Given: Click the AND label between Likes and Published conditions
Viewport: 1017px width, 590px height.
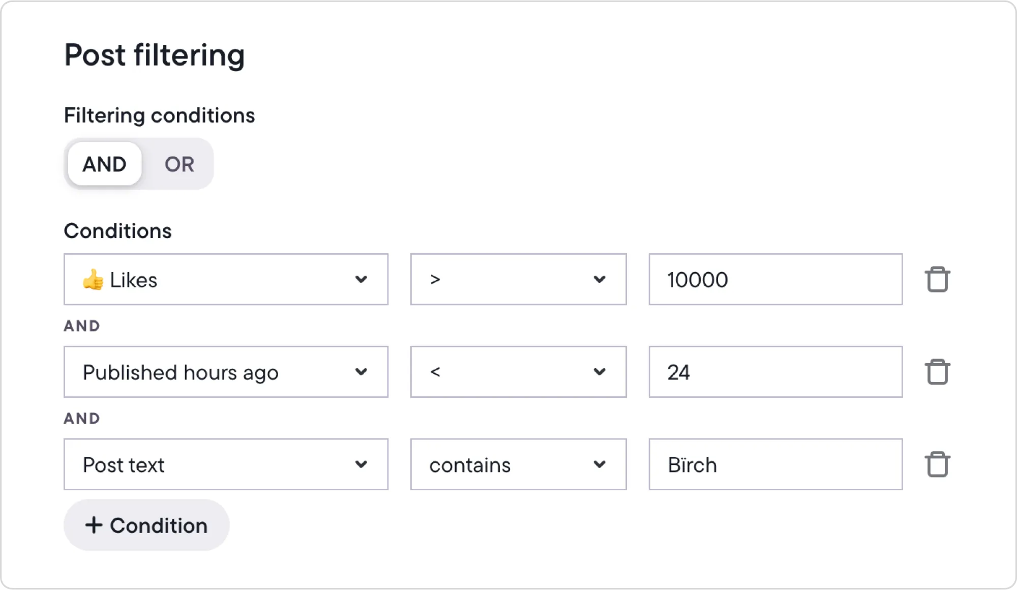Looking at the screenshot, I should [x=81, y=326].
